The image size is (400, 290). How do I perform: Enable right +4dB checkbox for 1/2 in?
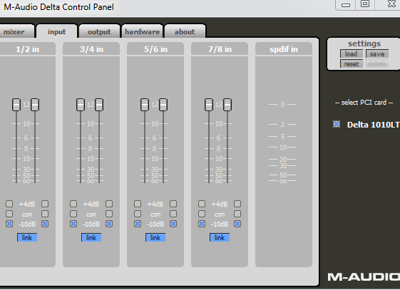45,204
